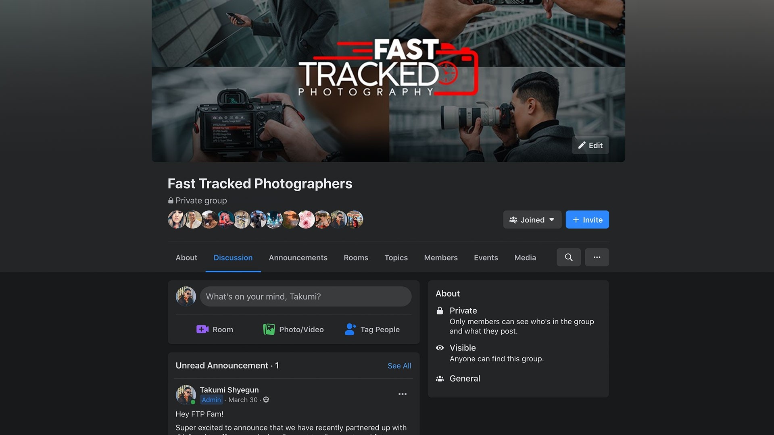
Task: Click the post audience icon beside March 30
Action: pos(266,400)
